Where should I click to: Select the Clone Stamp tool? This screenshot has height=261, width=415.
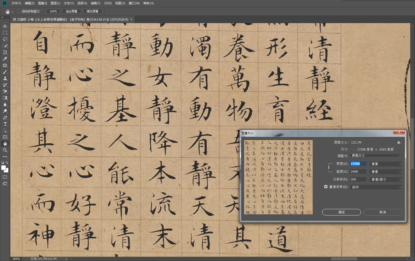coord(5,78)
